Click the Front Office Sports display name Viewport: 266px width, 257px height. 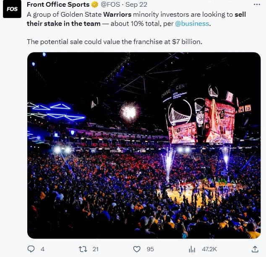point(58,5)
